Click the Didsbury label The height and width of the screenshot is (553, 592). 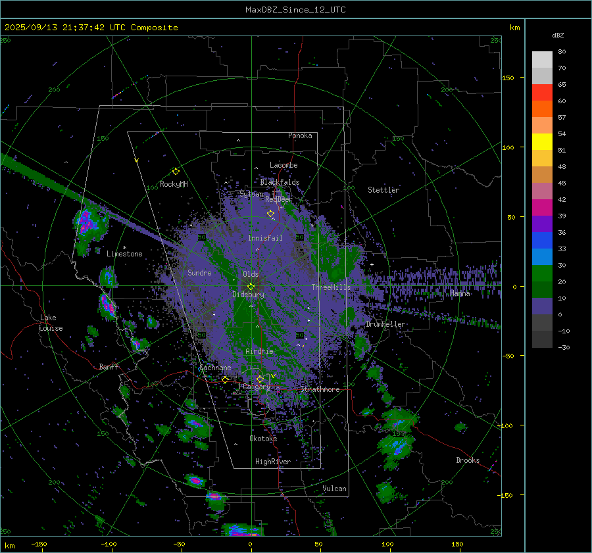click(x=249, y=295)
